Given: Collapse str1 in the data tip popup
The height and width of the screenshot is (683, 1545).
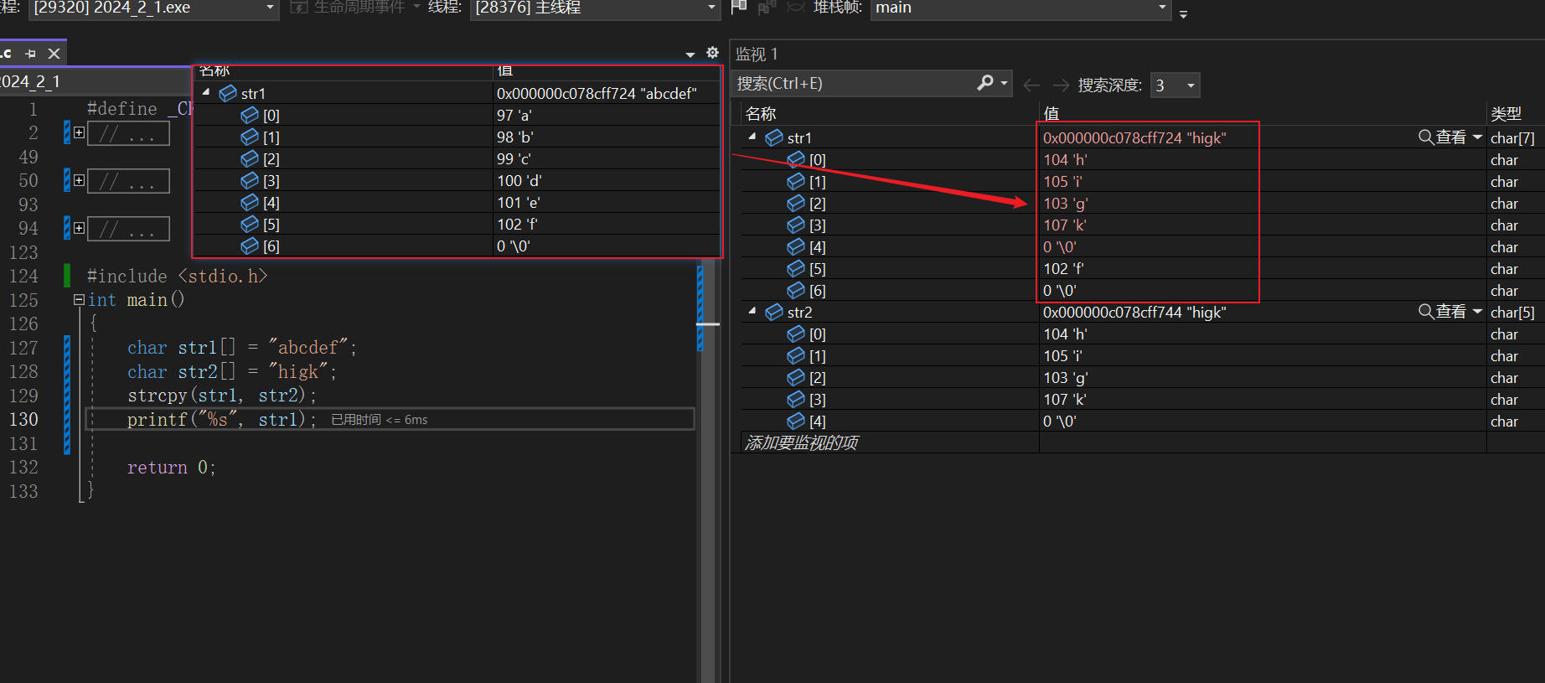Looking at the screenshot, I should click(x=206, y=92).
